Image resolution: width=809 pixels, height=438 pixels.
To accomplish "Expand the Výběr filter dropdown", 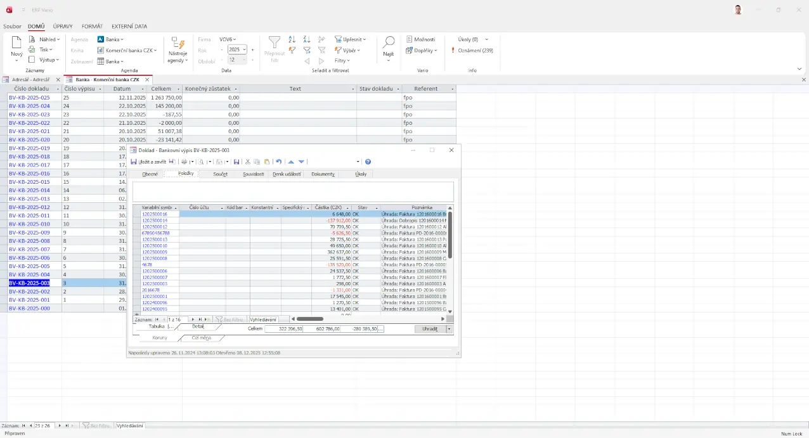I will coord(358,50).
